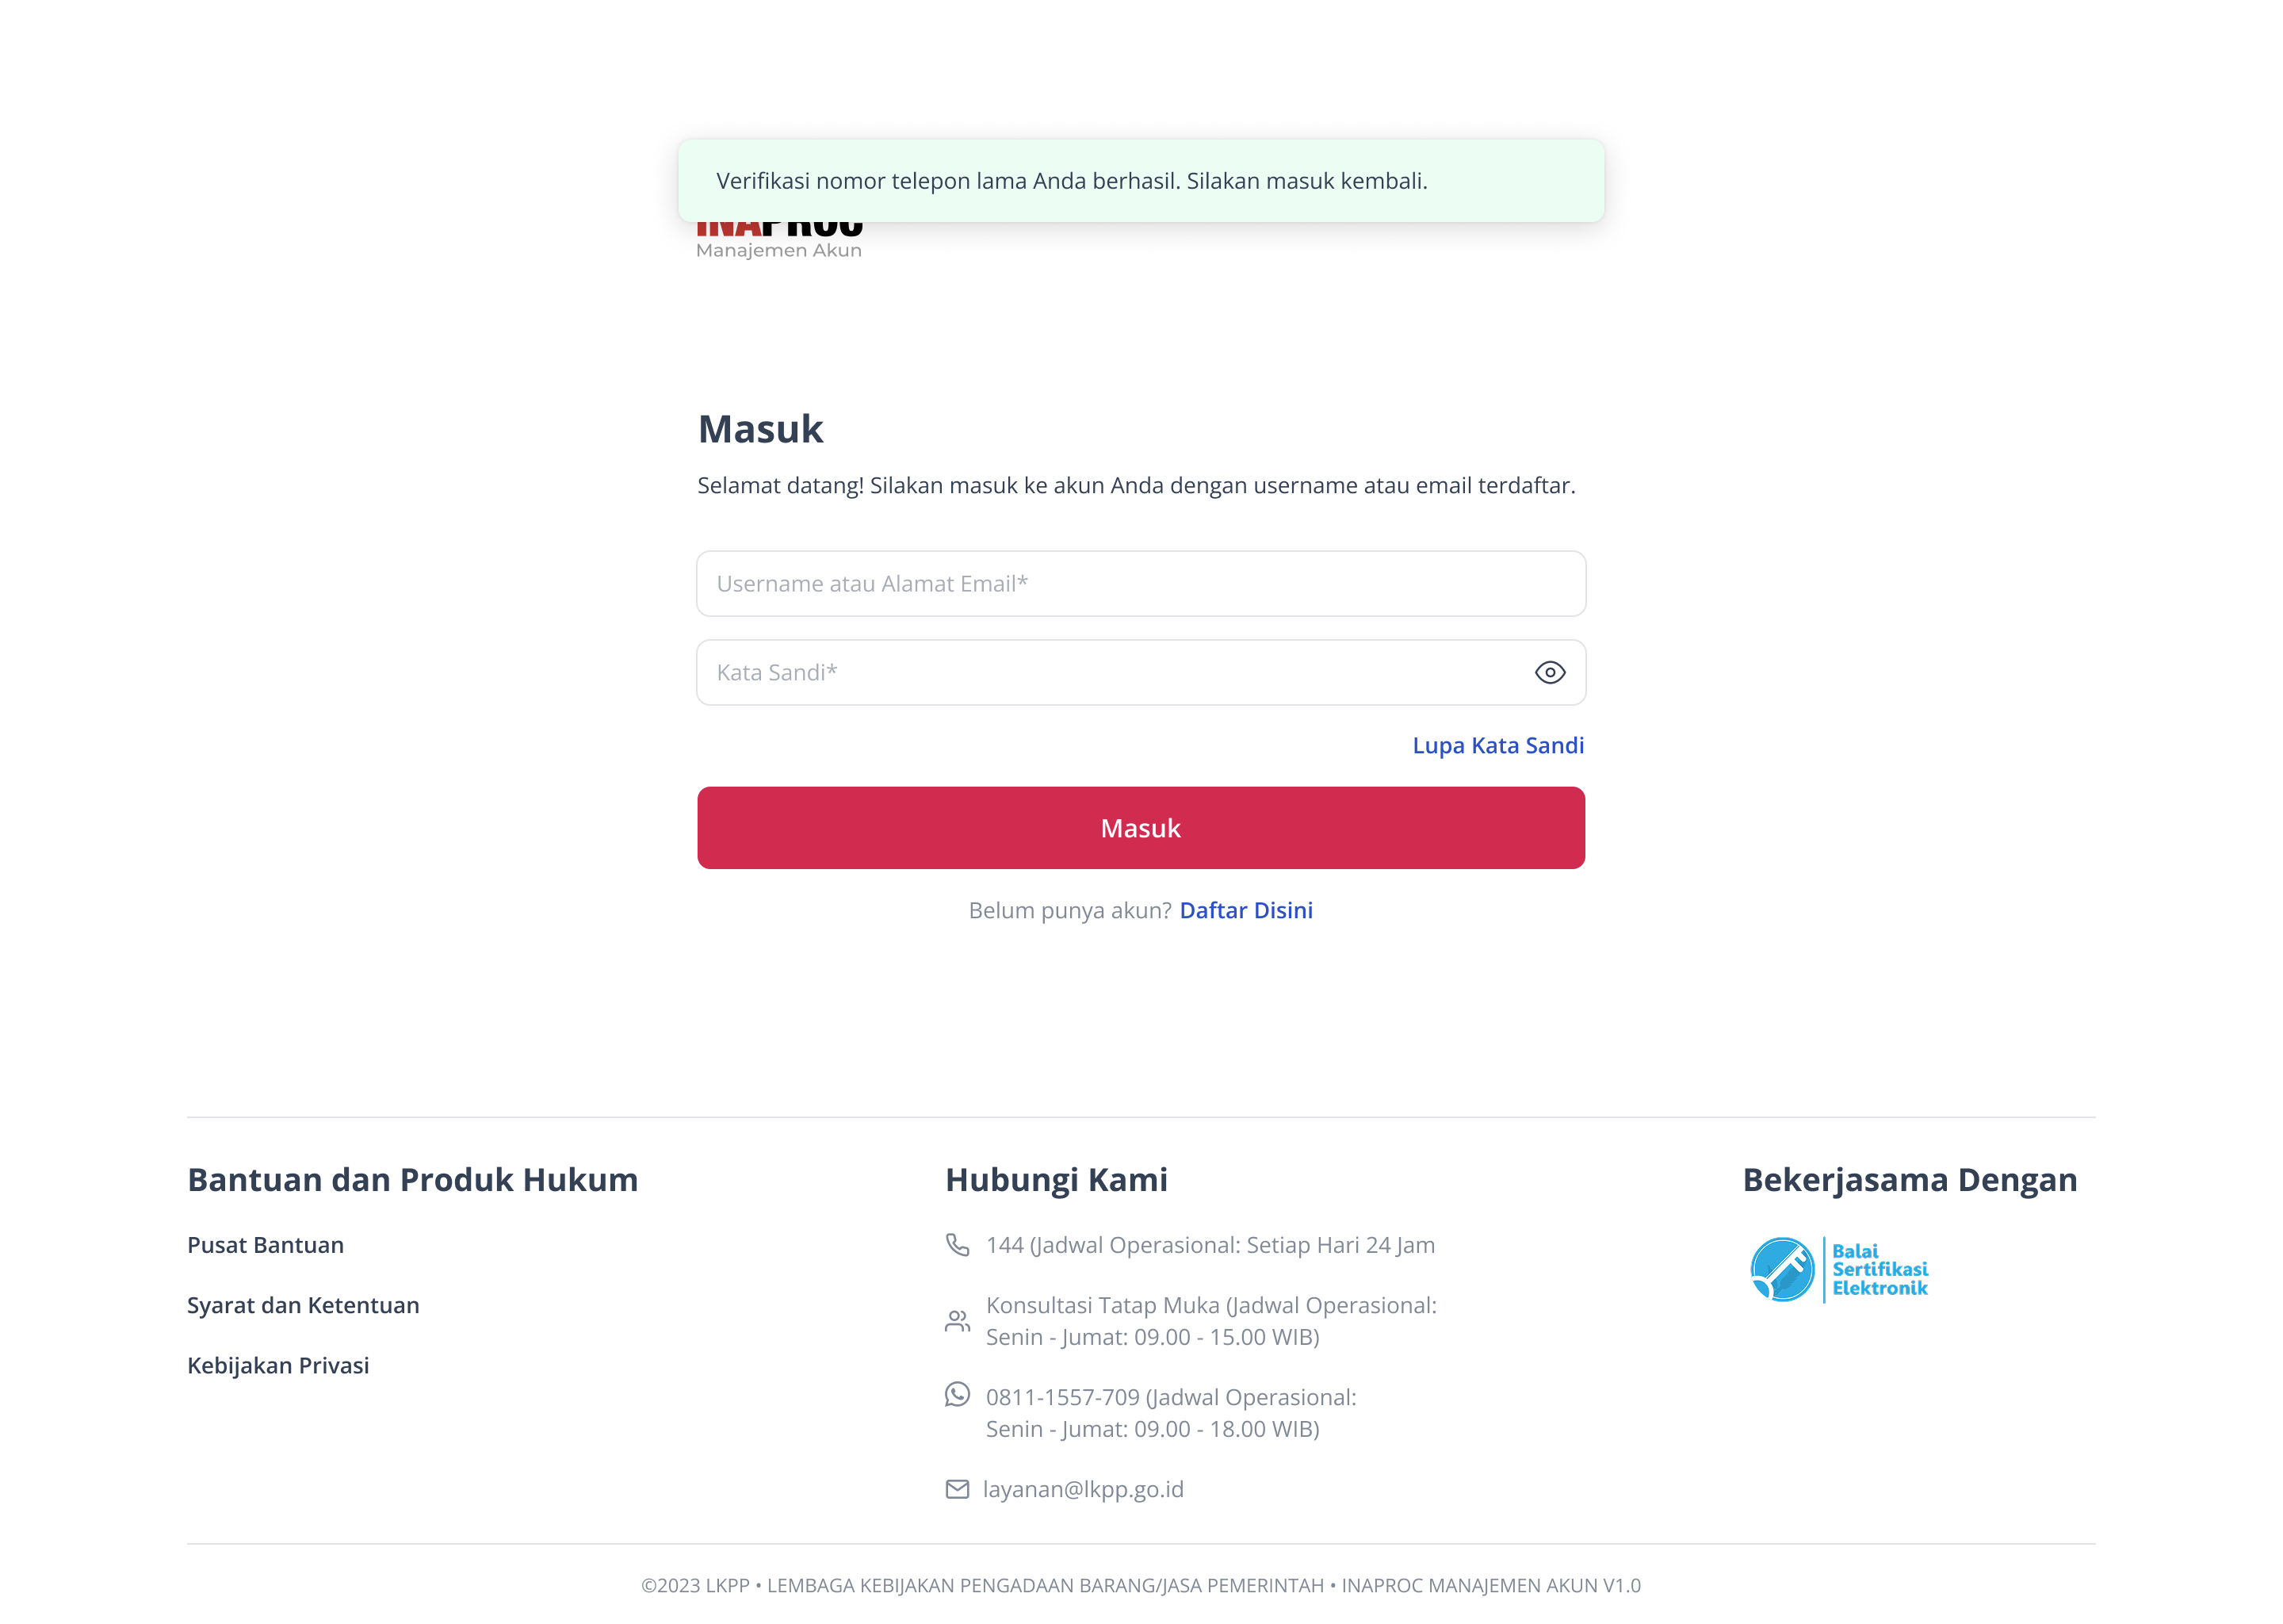
Task: Click the people icon for Konsultasi Tatap Muka
Action: (957, 1321)
